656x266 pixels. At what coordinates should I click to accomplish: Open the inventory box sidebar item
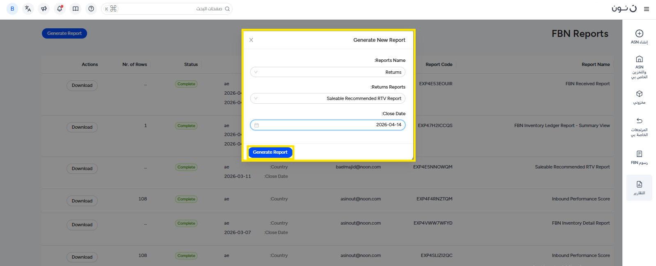(x=639, y=97)
